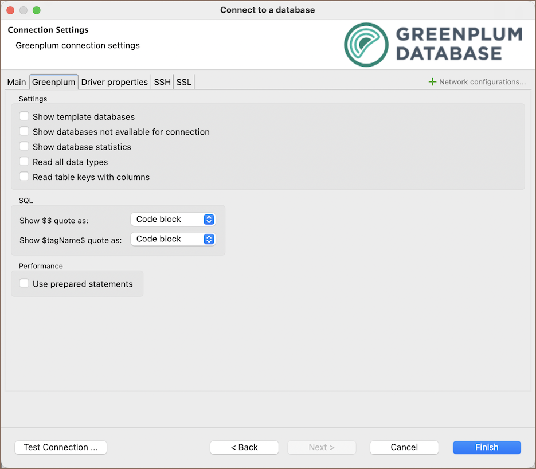Tick Read table keys with columns
Screen dimensions: 536x469
click(24, 177)
